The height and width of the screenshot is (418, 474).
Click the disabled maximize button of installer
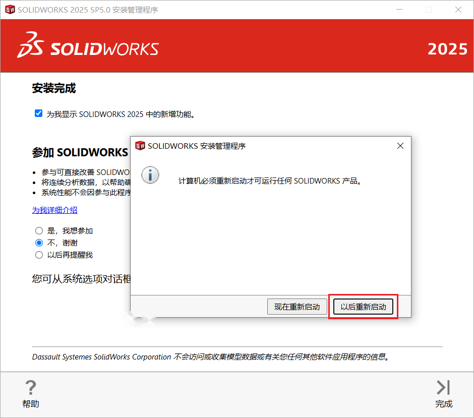(x=429, y=10)
